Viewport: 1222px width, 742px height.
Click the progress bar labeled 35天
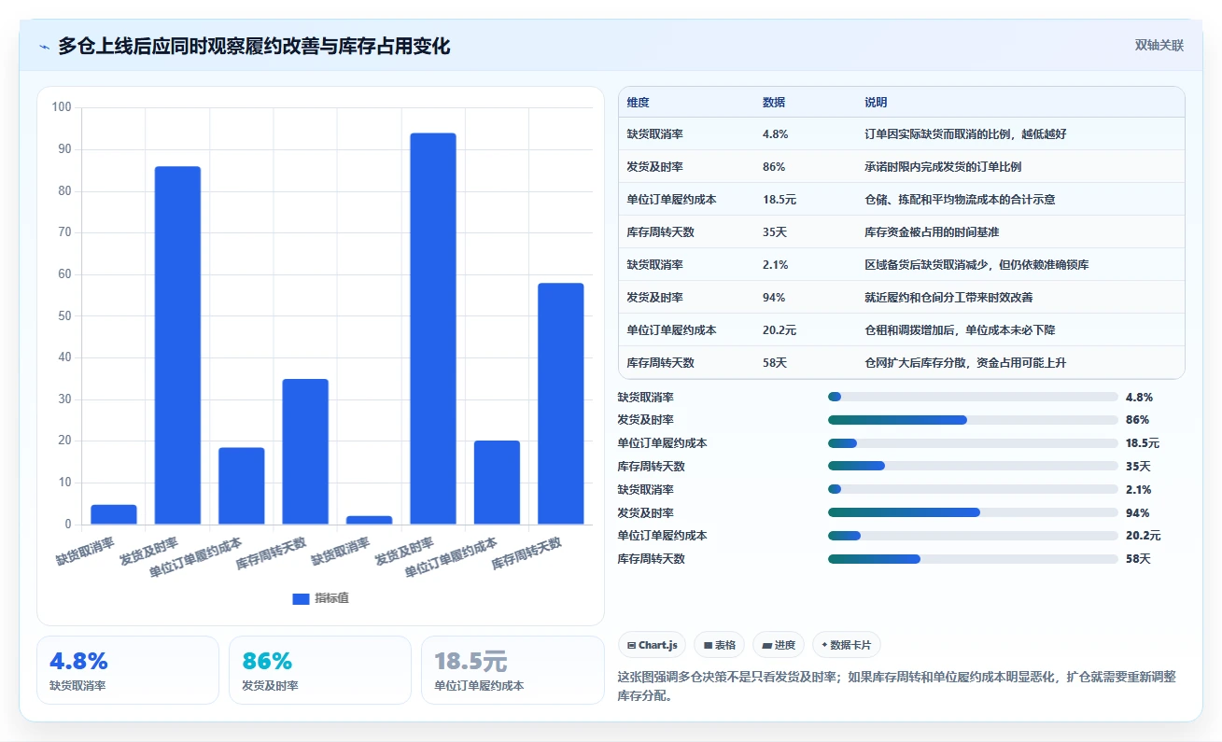pyautogui.click(x=973, y=467)
